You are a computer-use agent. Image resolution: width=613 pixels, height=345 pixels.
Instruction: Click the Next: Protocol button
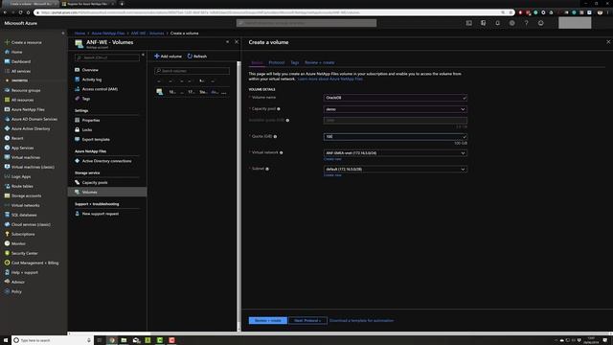[x=307, y=320]
